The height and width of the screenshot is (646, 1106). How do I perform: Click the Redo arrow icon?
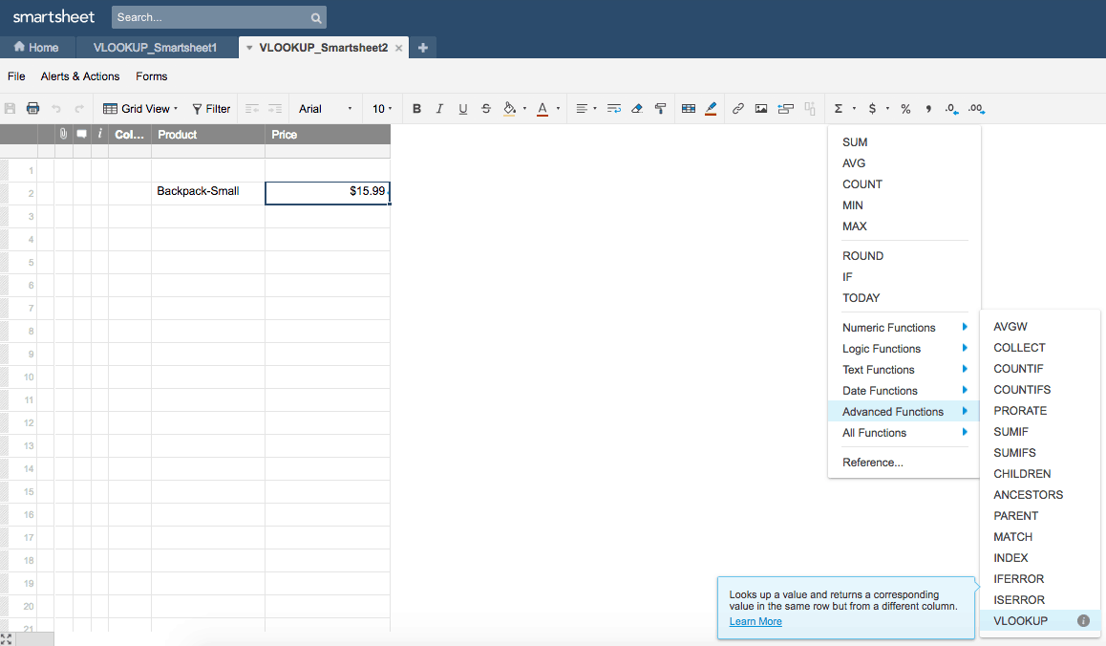(79, 109)
